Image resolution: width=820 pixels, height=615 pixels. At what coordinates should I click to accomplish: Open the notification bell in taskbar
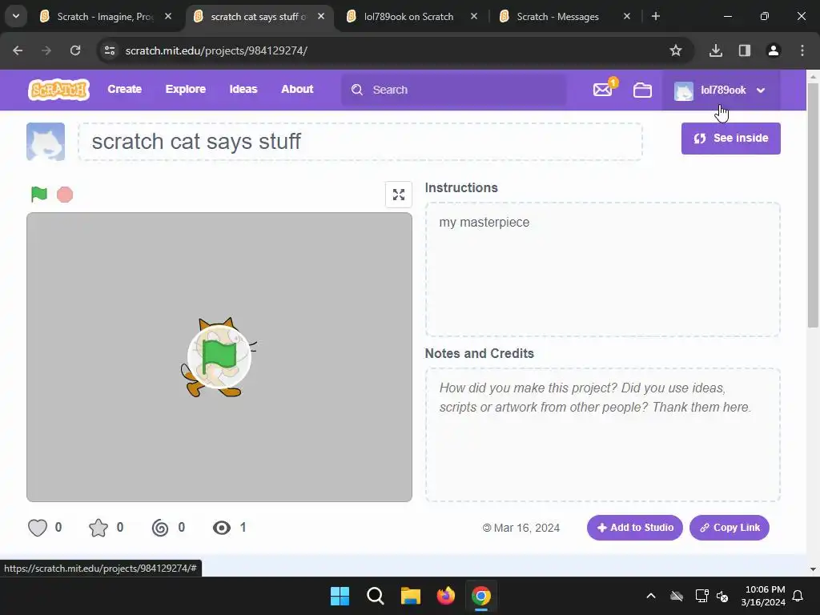[798, 596]
